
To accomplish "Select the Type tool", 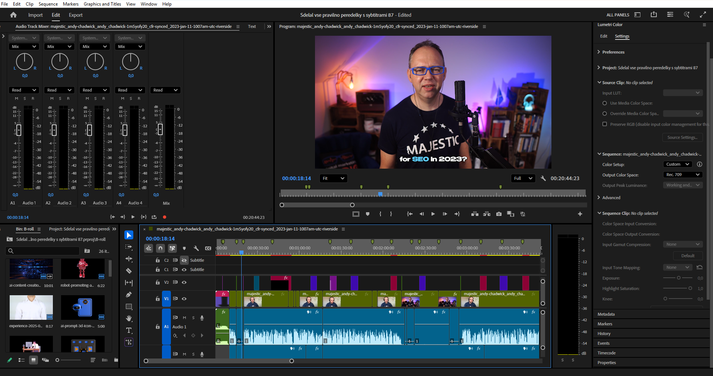I will [129, 330].
